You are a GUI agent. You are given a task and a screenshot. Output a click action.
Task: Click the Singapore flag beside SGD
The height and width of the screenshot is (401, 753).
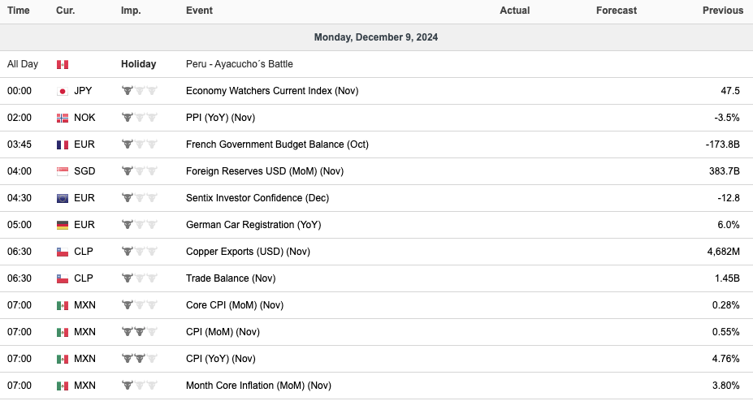(63, 171)
